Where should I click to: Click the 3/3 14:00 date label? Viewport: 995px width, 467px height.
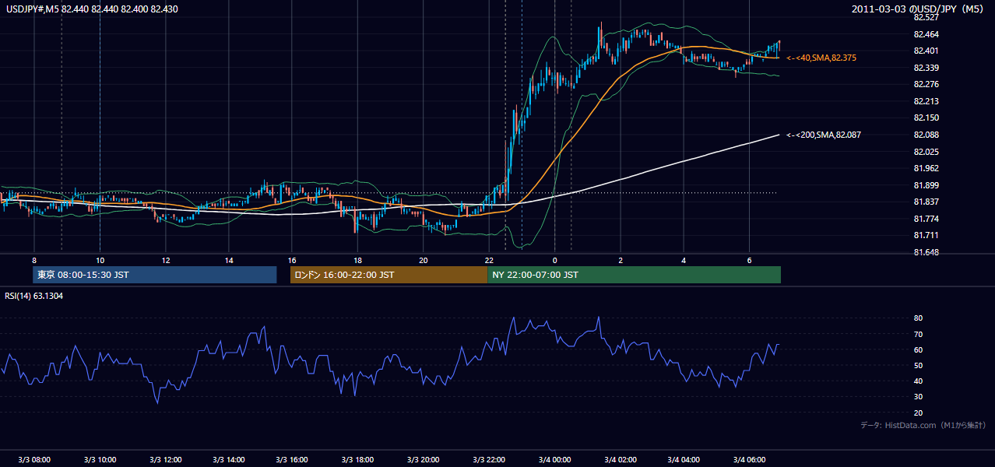229,460
